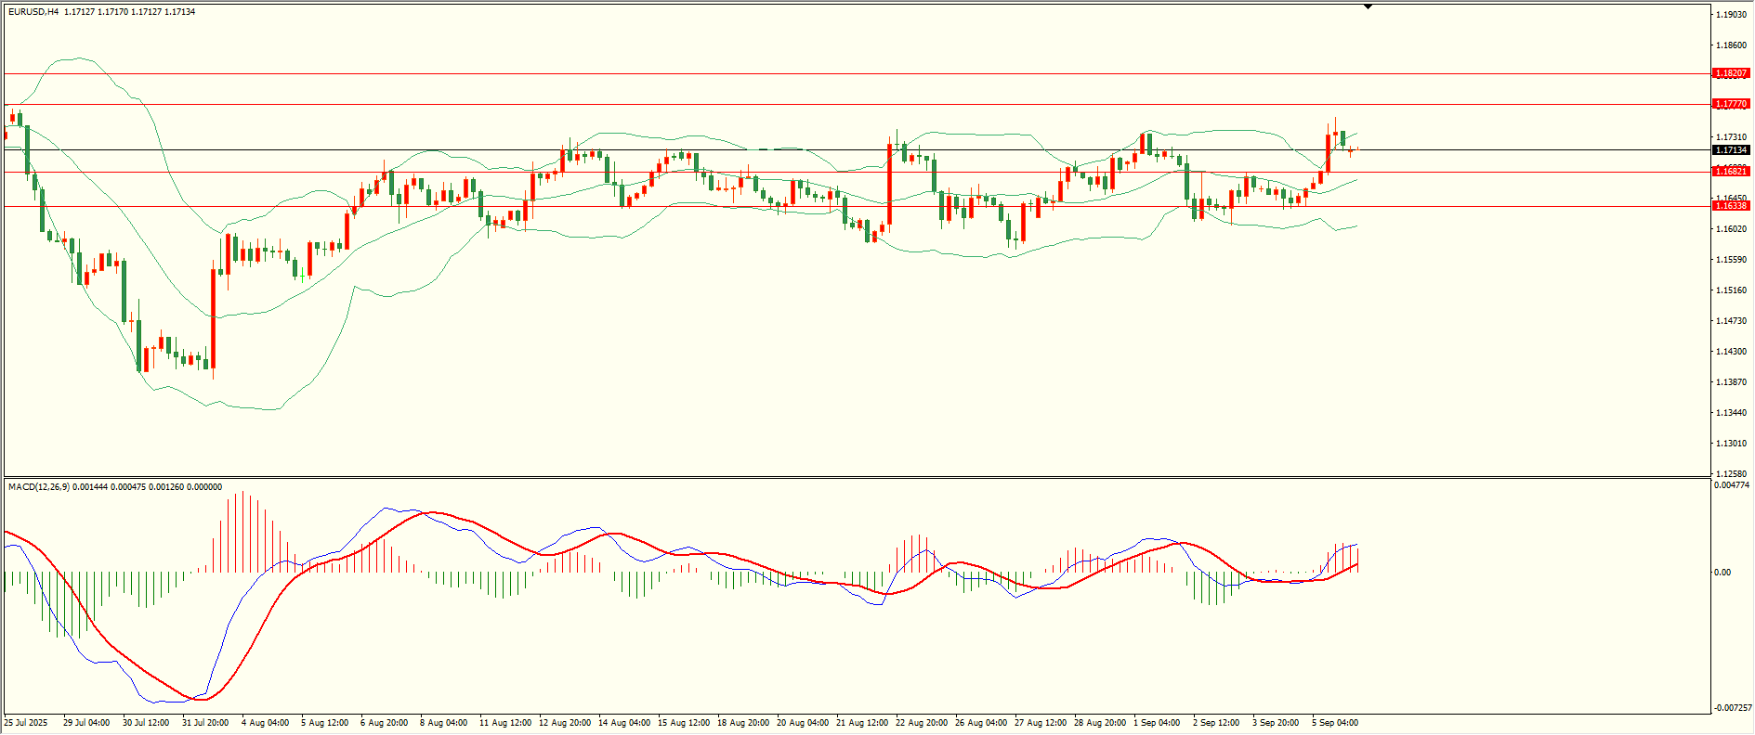Click the MACD 0.004774 scale value
Image resolution: width=1755 pixels, height=735 pixels.
tap(1732, 485)
